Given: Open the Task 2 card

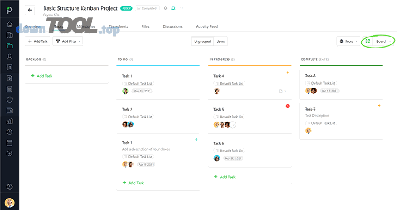Looking at the screenshot, I should 158,118.
